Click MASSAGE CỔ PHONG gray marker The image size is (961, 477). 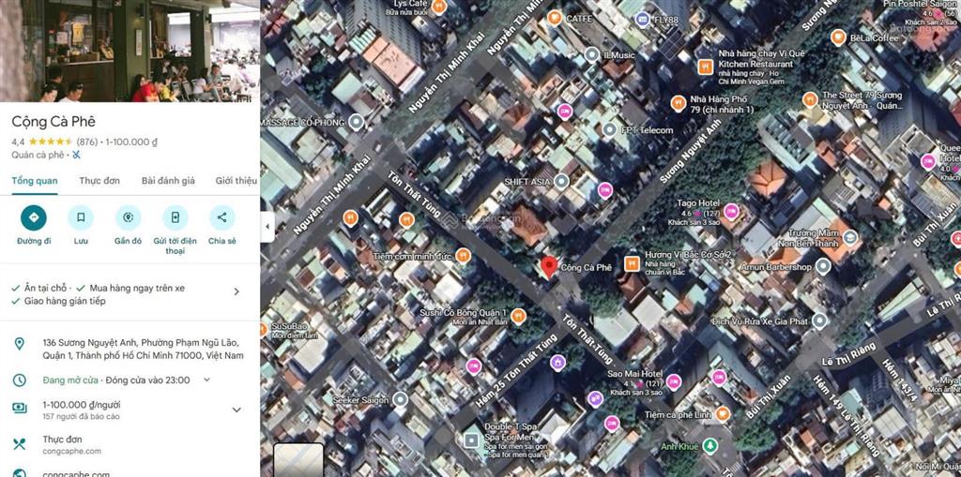[357, 123]
